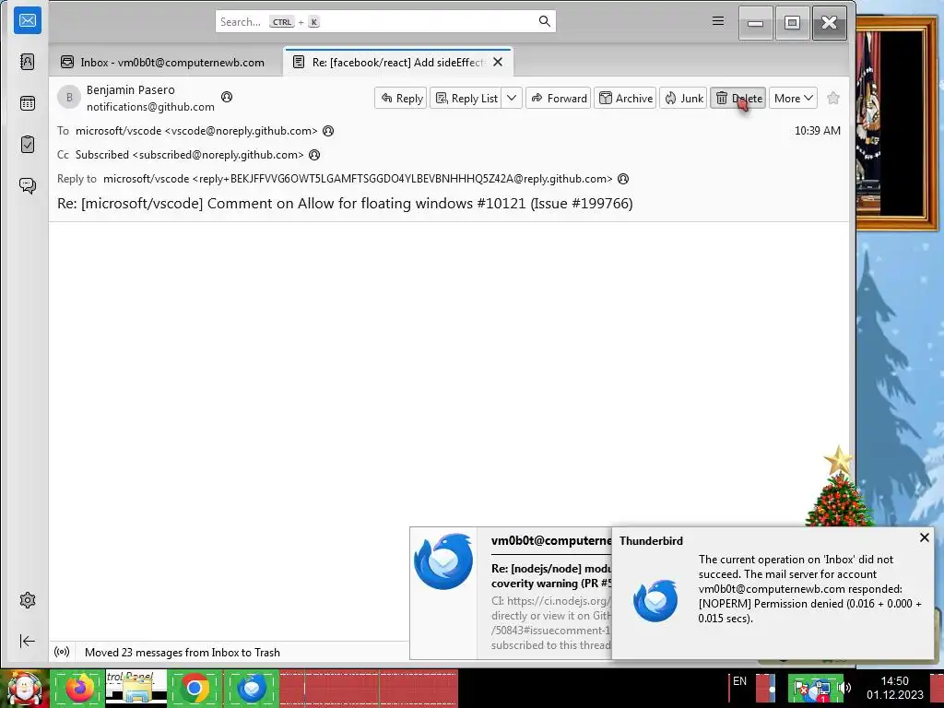Star this message
Screen dimensions: 944x708
(x=833, y=98)
